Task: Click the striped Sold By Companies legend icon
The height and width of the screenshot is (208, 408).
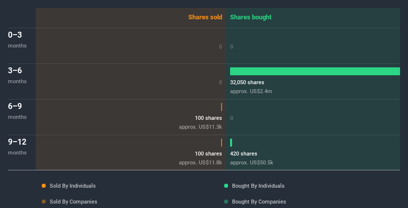Action: (x=44, y=202)
